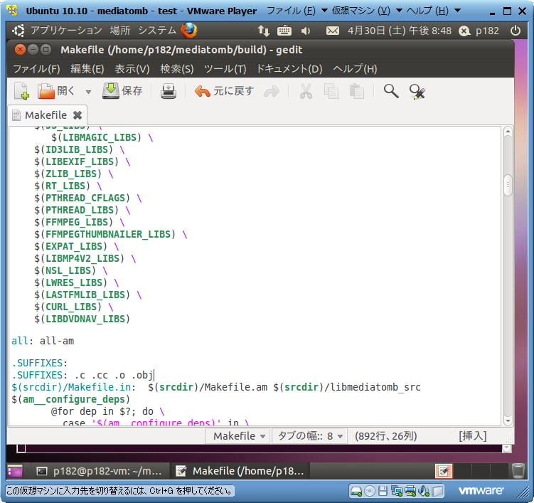Click the Open (開く) folder icon
Screen dimensions: 534x503
(x=46, y=91)
